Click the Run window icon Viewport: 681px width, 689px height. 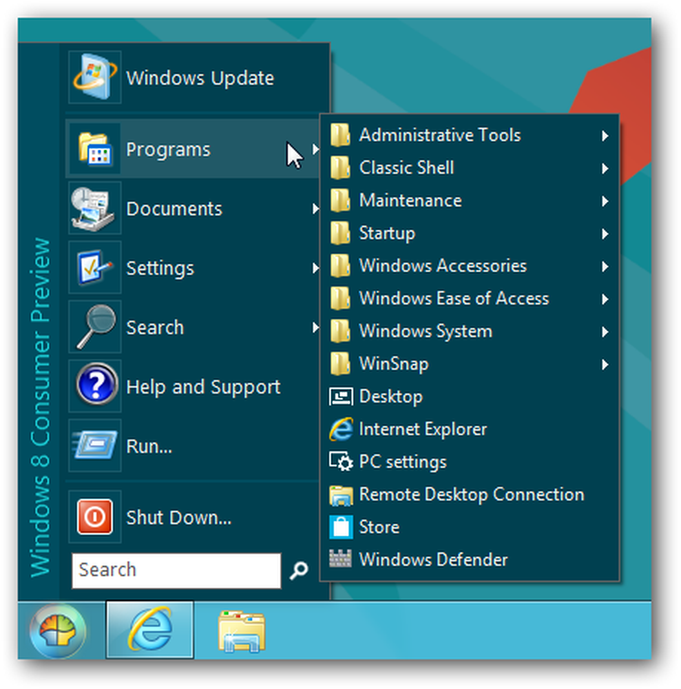95,444
